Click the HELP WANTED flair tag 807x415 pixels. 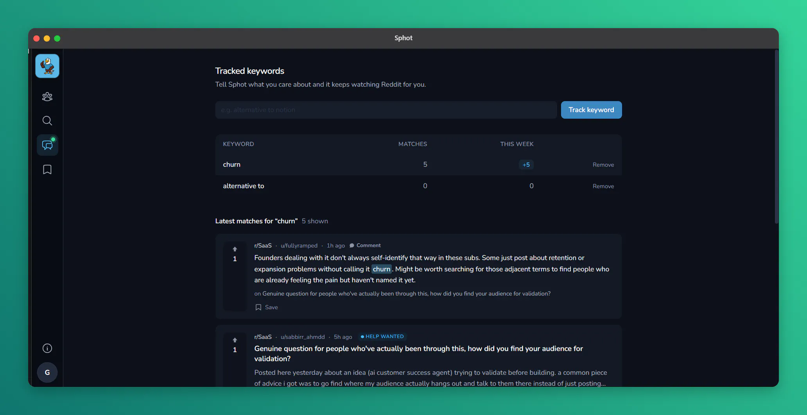(382, 337)
